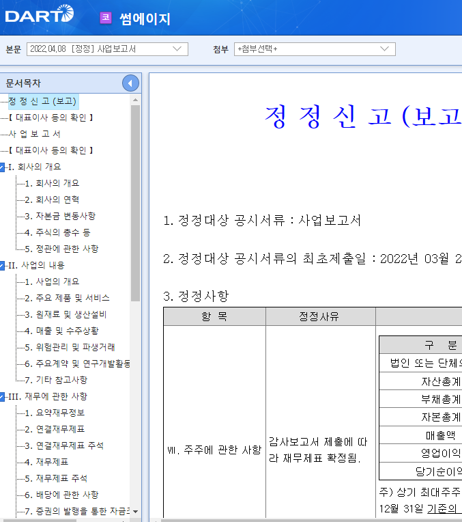Click the DART logo
The image size is (462, 522).
[40, 14]
